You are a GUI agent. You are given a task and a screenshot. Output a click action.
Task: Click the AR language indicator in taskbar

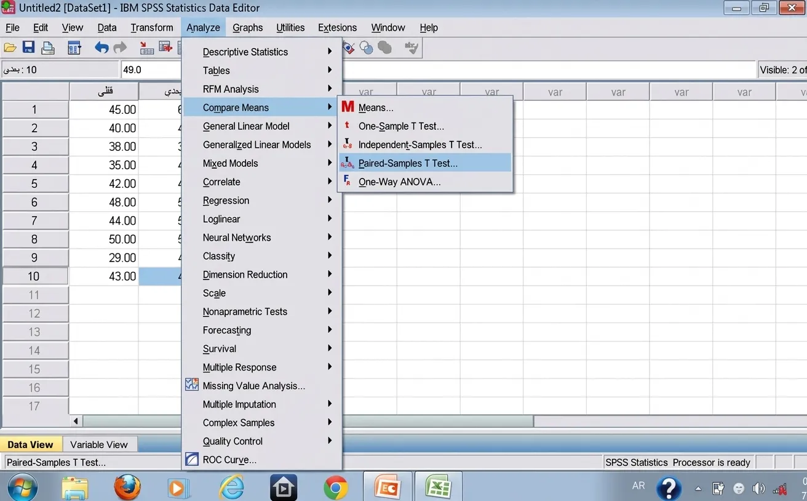(x=638, y=486)
